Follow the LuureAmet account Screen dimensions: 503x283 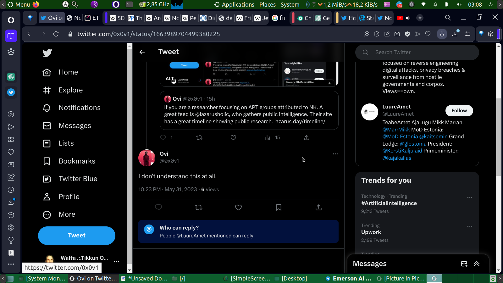point(459,111)
